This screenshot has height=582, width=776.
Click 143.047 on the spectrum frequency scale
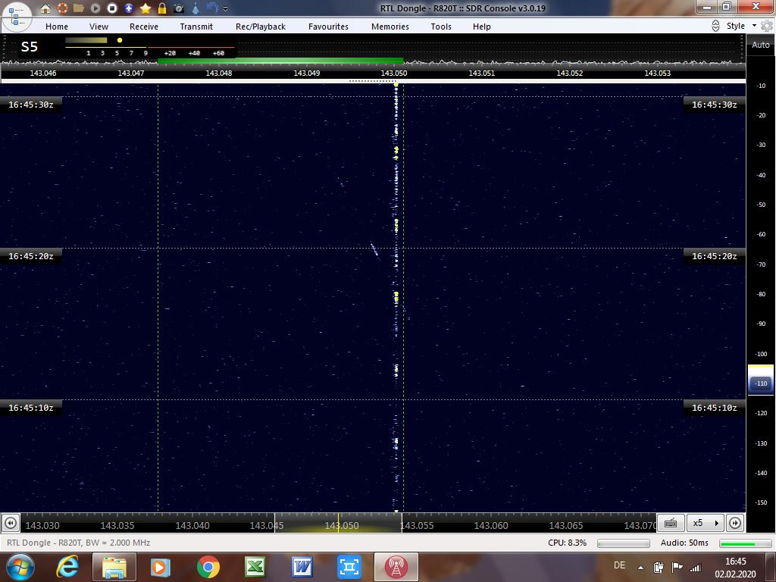(130, 74)
